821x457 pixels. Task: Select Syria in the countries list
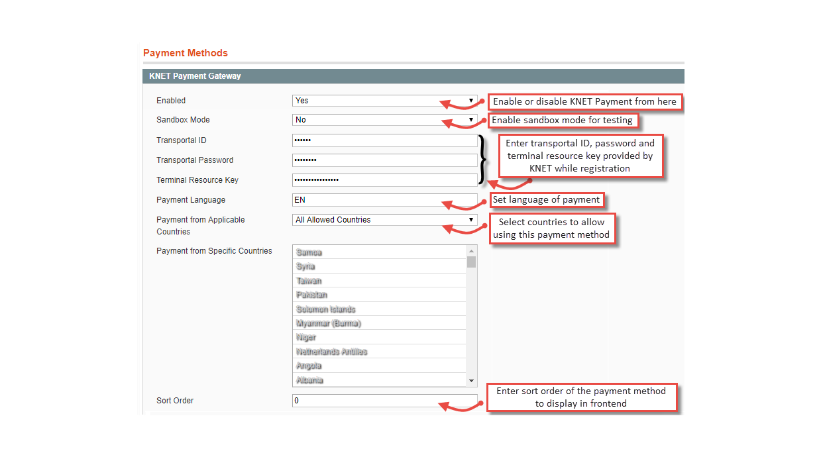click(380, 266)
